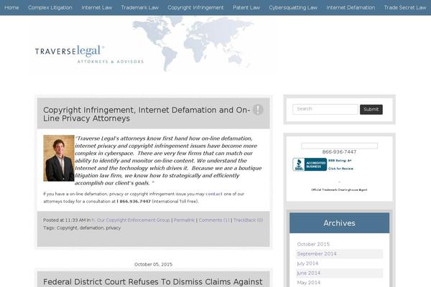Click phone number 866-936-7447 in sidebar
This screenshot has height=287, width=431.
tap(339, 152)
